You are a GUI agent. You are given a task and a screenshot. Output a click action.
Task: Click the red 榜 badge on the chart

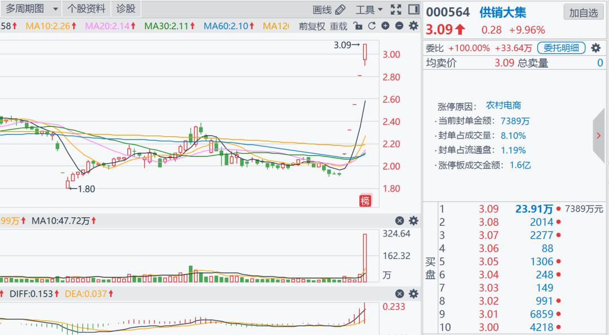tap(364, 200)
